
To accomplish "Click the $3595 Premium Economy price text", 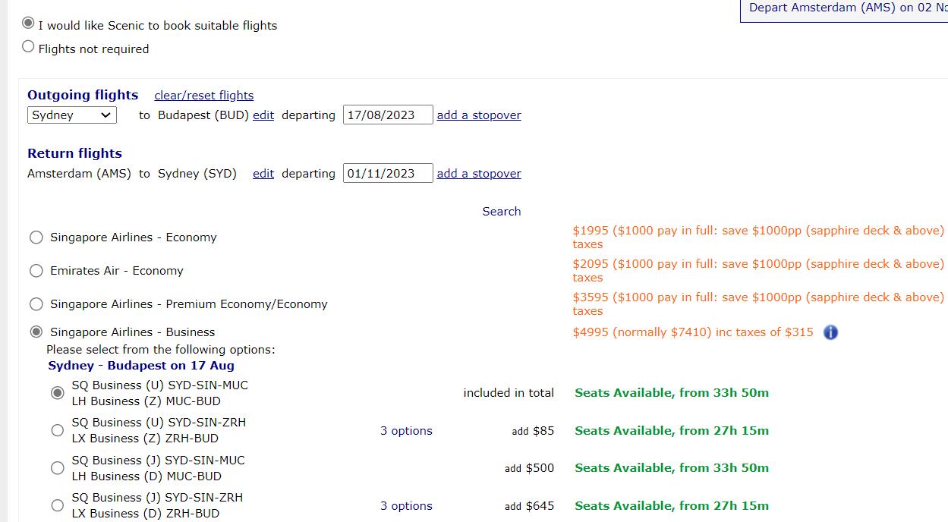I will (758, 304).
